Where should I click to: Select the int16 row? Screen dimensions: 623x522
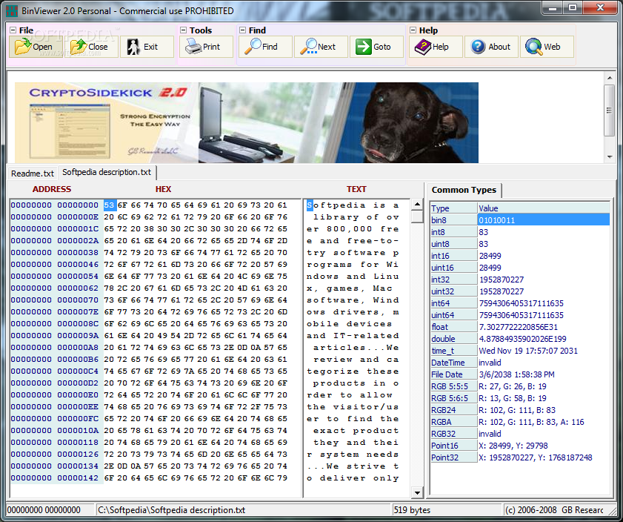[520, 256]
